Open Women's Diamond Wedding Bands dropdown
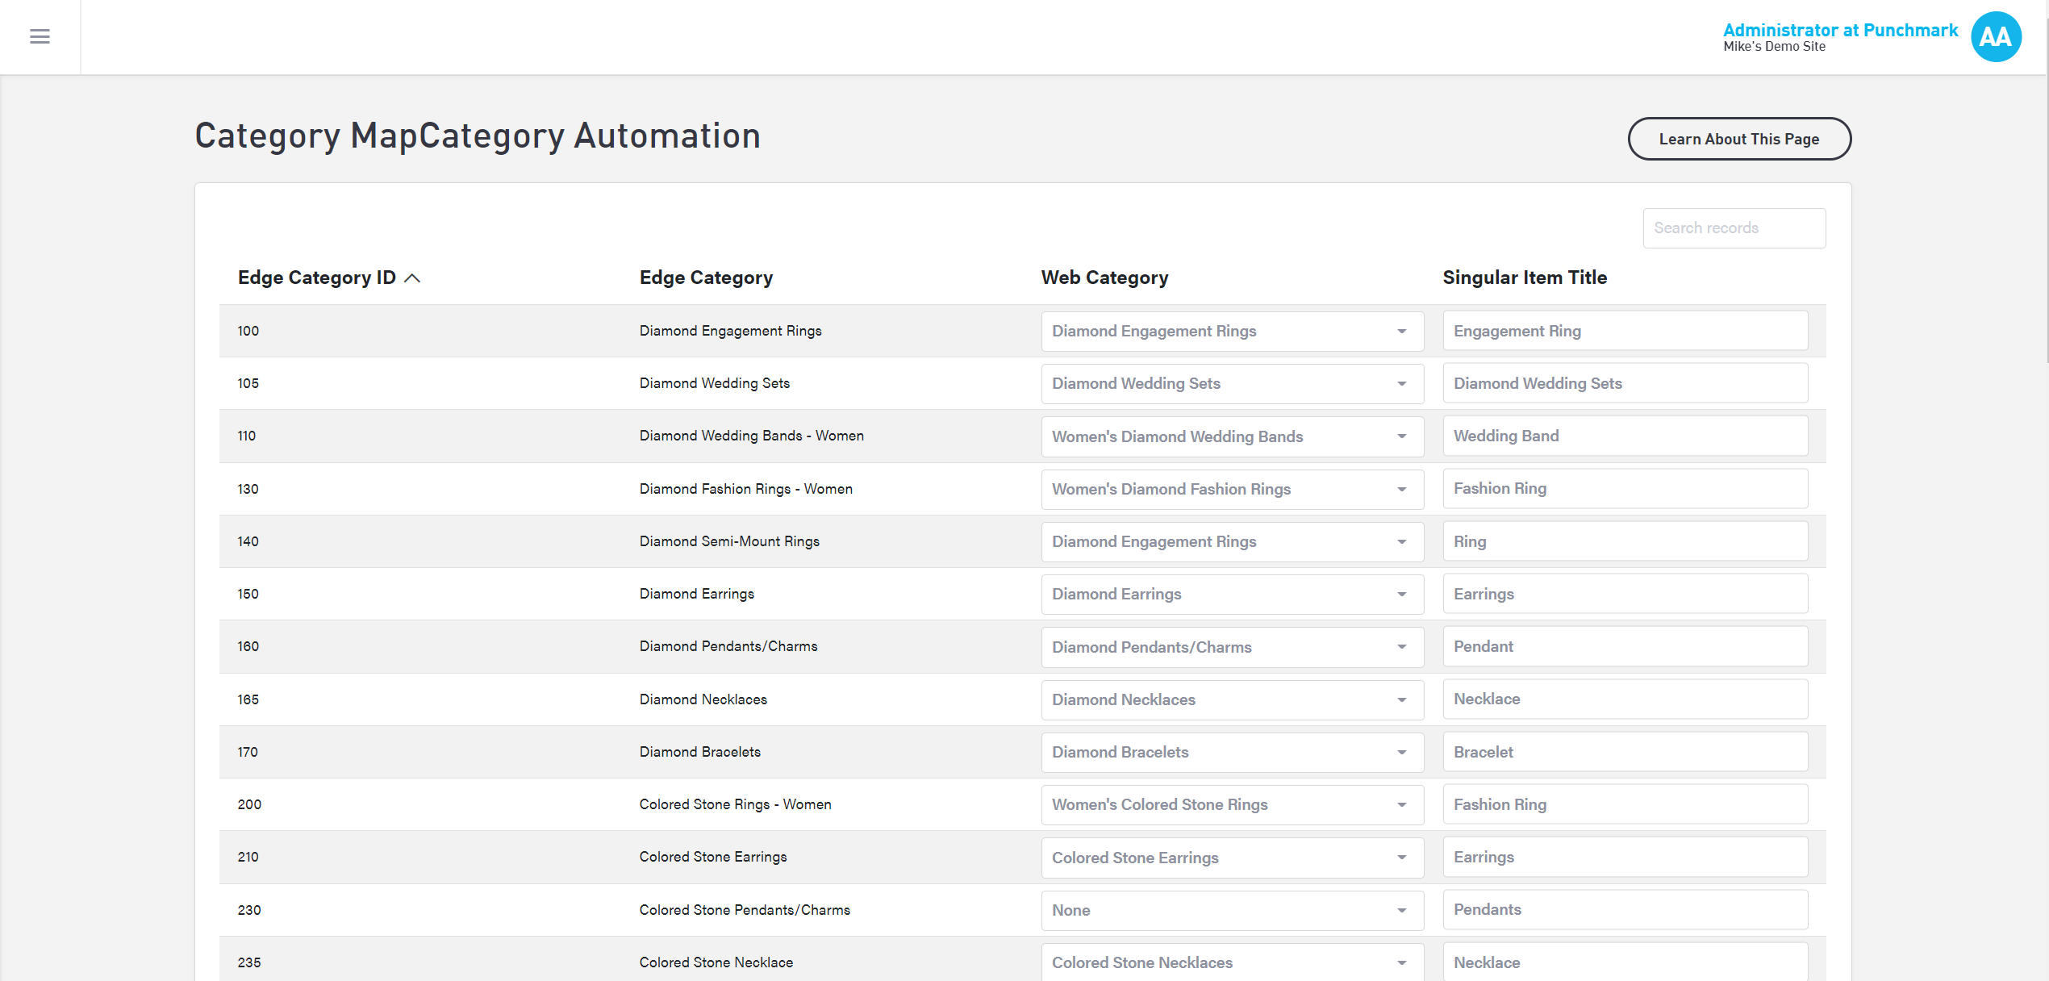The width and height of the screenshot is (2049, 981). (x=1231, y=436)
